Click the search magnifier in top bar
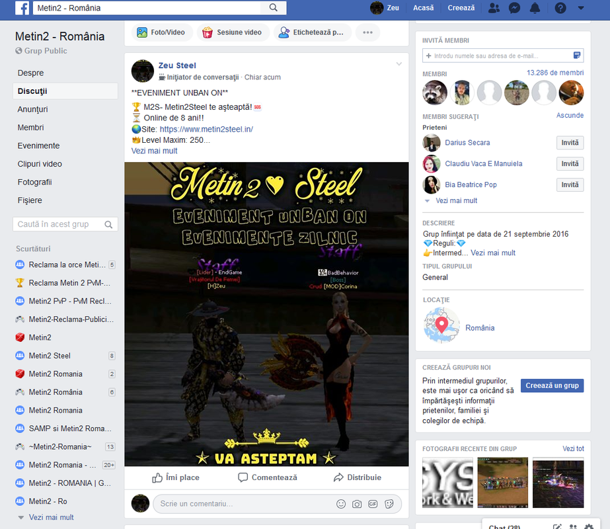 coord(274,8)
